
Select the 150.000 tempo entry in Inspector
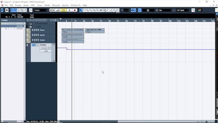click(12, 26)
